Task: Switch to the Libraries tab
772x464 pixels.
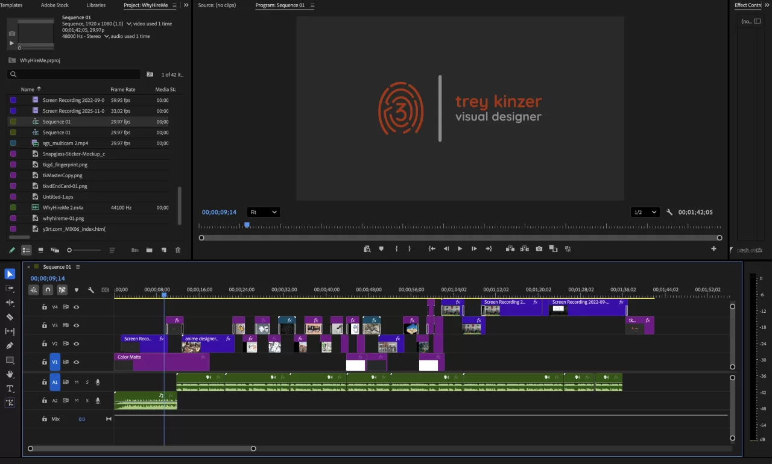Action: tap(96, 5)
